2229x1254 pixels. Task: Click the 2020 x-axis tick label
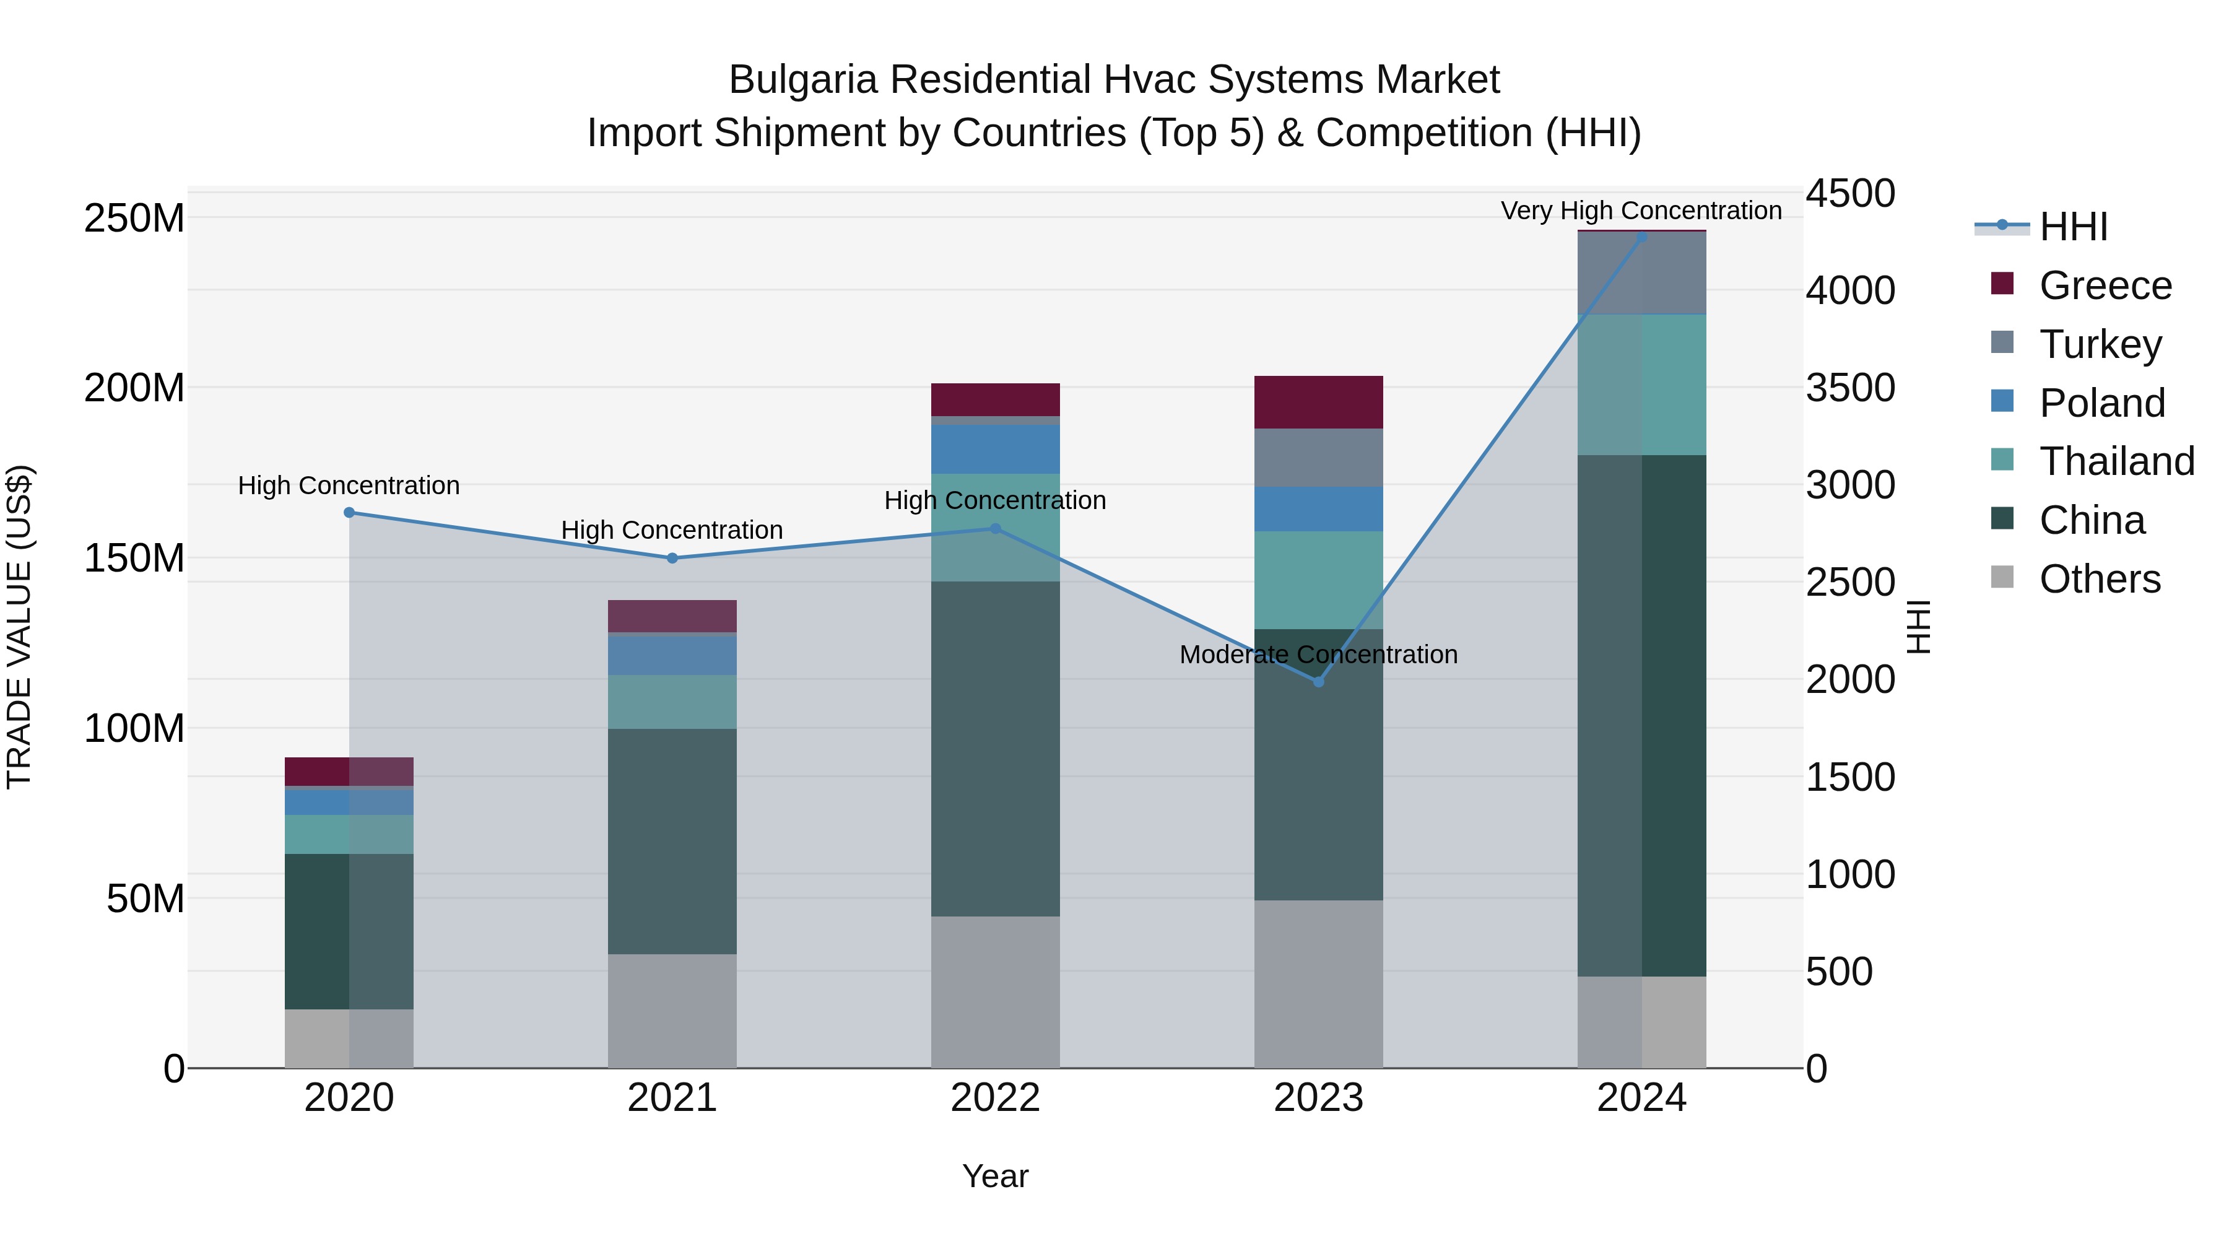tap(350, 1098)
